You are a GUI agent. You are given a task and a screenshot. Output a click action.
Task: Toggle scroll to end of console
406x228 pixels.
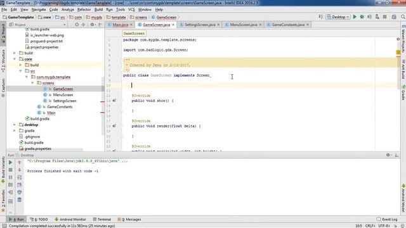[20, 185]
